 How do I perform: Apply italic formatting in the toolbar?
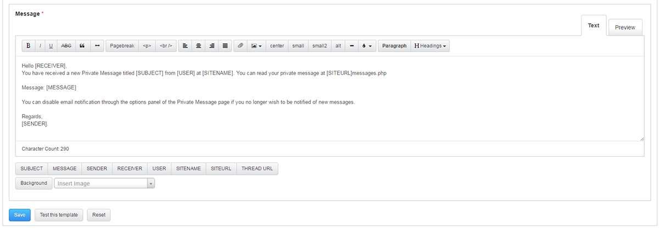40,46
